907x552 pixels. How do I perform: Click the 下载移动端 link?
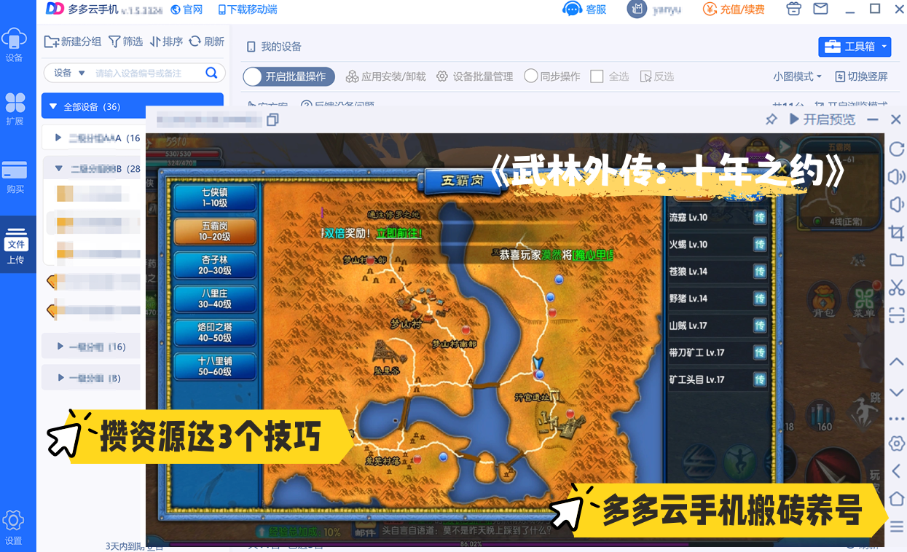pos(248,9)
